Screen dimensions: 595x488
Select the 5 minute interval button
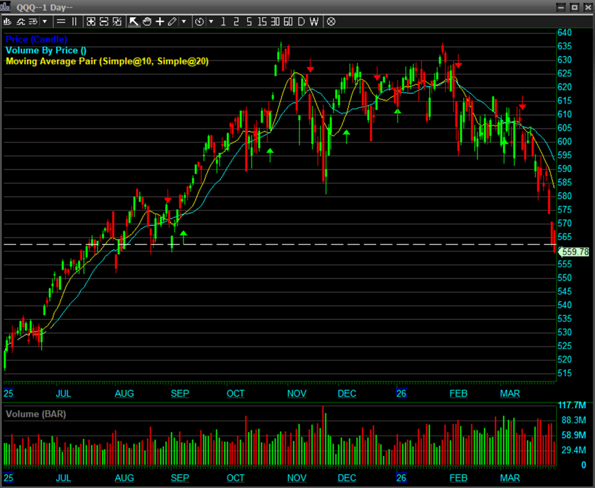pos(249,21)
